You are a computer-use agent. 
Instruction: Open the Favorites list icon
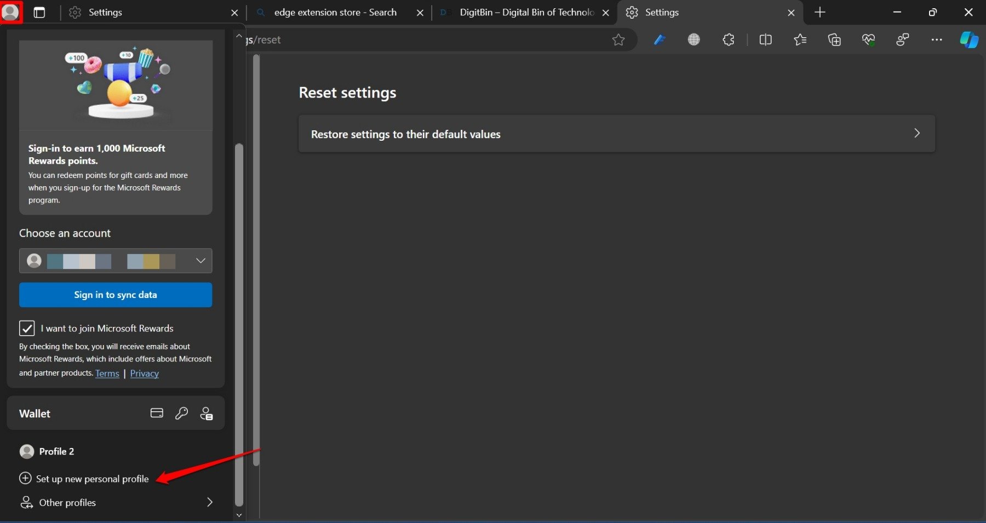800,39
